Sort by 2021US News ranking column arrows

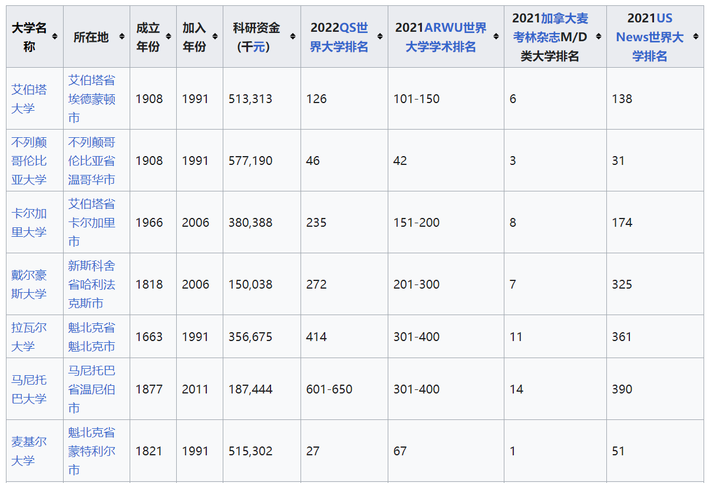point(696,37)
